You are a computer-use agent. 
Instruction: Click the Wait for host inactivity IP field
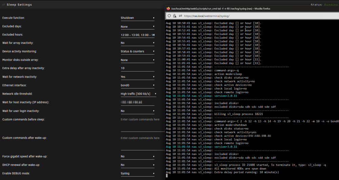[138, 102]
